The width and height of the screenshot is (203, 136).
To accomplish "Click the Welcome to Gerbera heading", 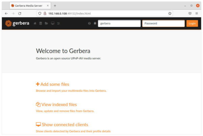I will (x=63, y=51).
